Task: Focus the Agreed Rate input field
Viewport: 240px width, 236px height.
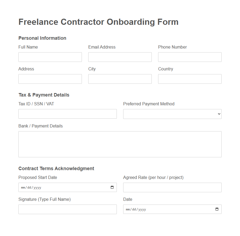Action: pyautogui.click(x=172, y=187)
